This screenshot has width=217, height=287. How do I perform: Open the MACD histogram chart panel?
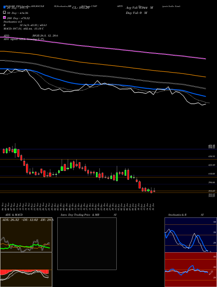tap(26, 270)
